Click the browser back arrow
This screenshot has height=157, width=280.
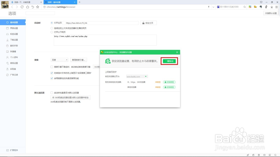tap(12, 7)
